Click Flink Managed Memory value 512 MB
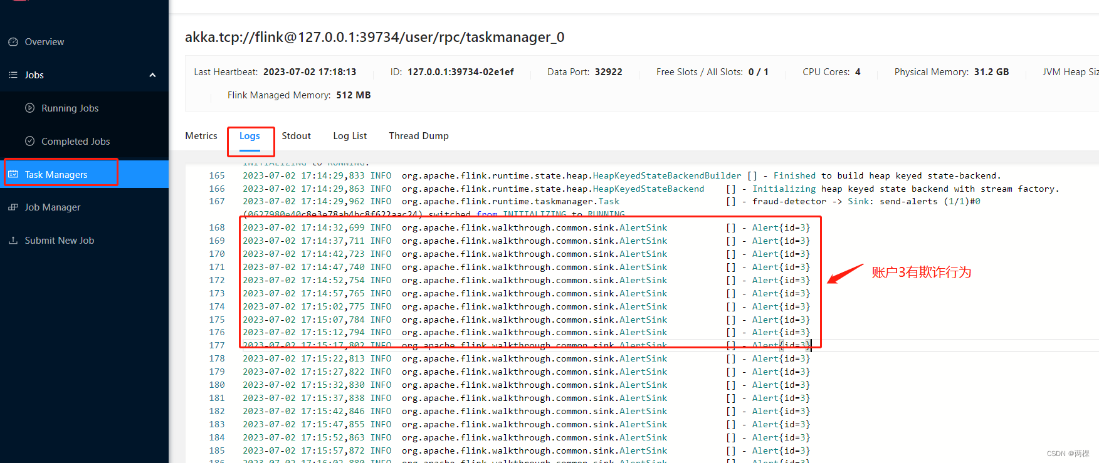The height and width of the screenshot is (463, 1099). click(354, 95)
